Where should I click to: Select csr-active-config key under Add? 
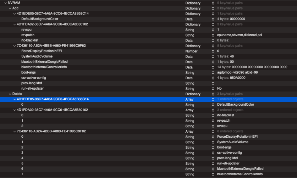coord(34,78)
